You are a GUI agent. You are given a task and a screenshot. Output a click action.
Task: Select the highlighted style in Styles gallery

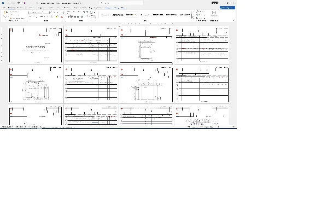132,15
